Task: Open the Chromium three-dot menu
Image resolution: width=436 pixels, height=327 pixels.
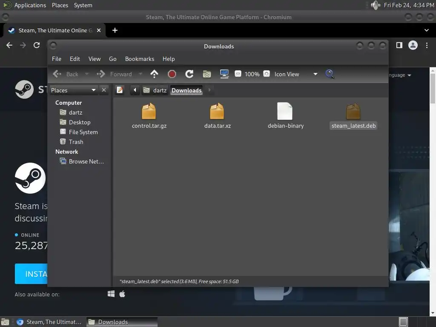Action: coord(427,45)
